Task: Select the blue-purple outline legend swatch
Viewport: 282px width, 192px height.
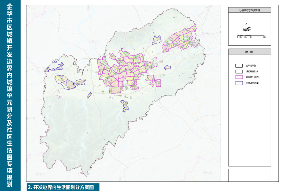Action: coord(239,83)
